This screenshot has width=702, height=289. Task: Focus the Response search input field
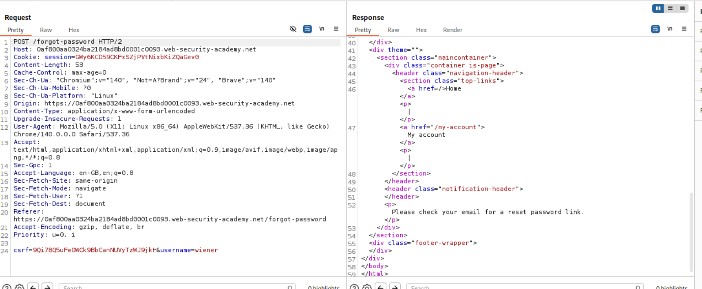(x=521, y=287)
